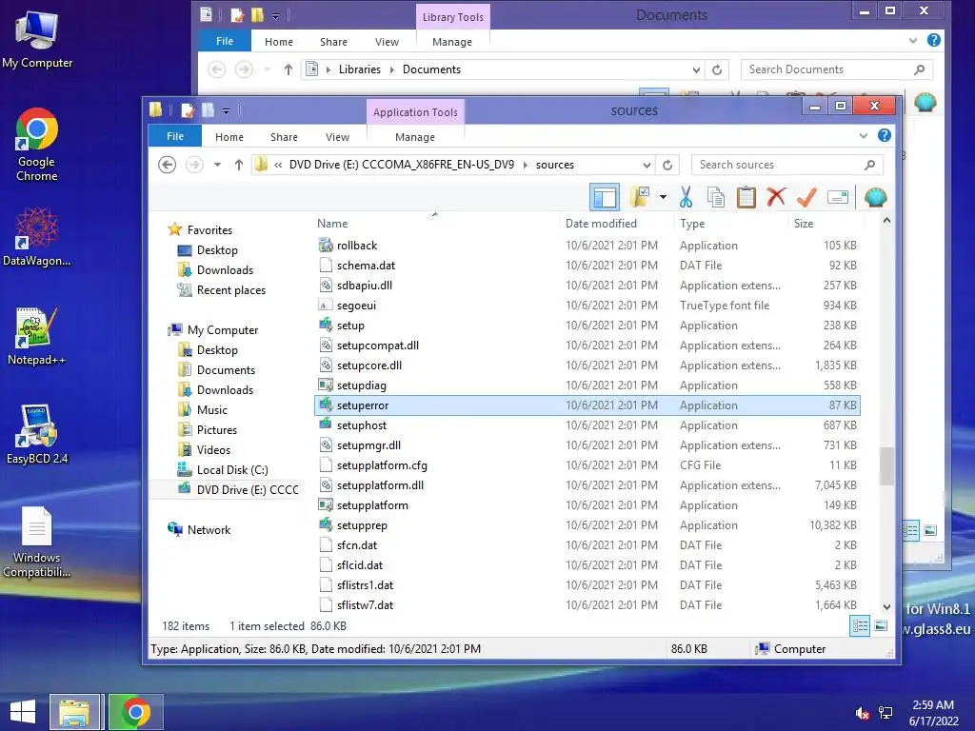Click the shell icon in sources toolbar
Viewport: 975px width, 731px height.
coord(876,198)
